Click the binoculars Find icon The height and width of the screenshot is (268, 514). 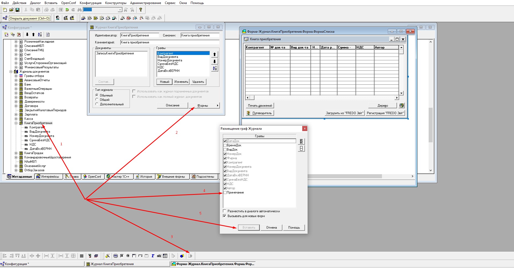pos(79,10)
